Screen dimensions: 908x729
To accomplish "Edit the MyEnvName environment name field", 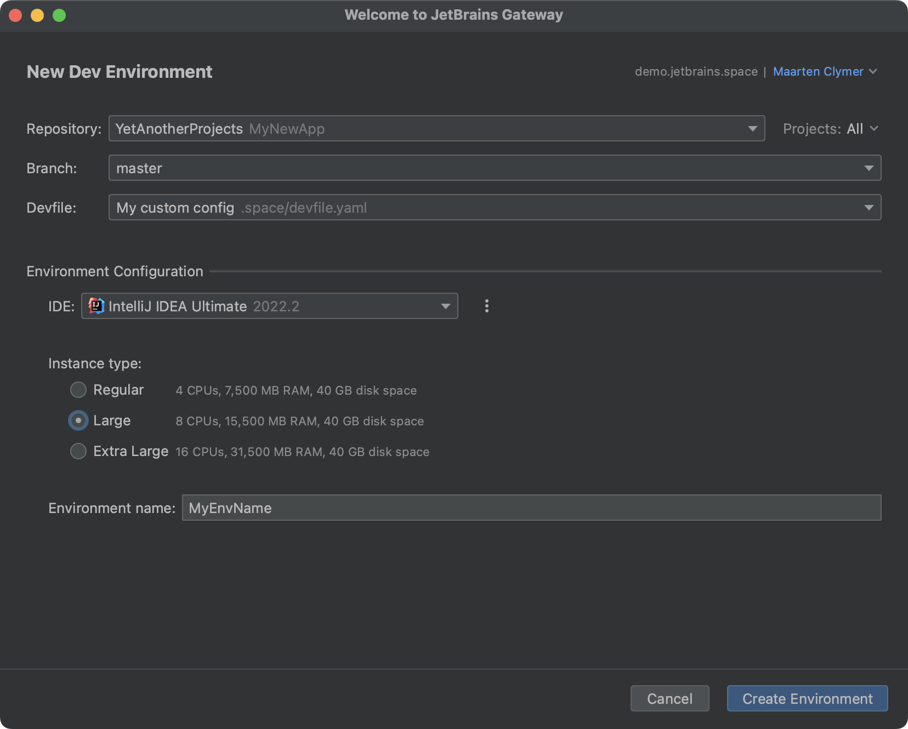I will click(x=532, y=508).
